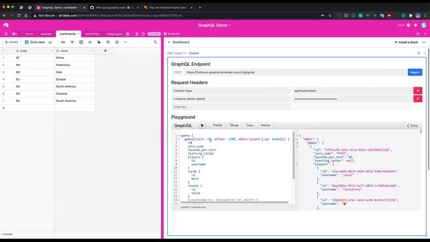Open the new browser tab plus
Image resolution: width=430 pixels, height=242 pixels.
pos(200,7)
